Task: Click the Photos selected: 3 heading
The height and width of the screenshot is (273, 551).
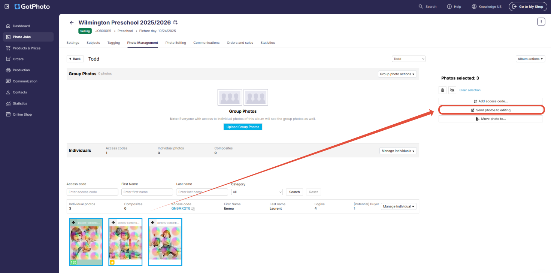Action: point(460,78)
